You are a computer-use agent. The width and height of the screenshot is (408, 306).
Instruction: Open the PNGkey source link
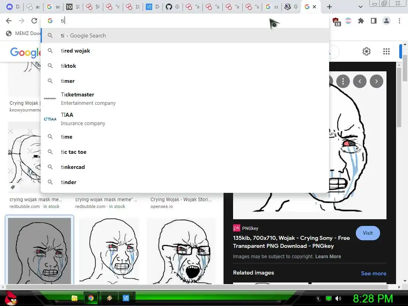click(245, 228)
